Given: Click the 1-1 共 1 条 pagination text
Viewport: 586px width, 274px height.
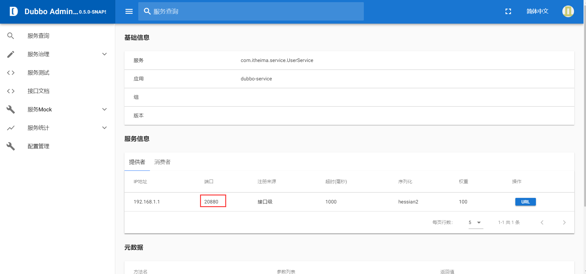Looking at the screenshot, I should pyautogui.click(x=509, y=222).
